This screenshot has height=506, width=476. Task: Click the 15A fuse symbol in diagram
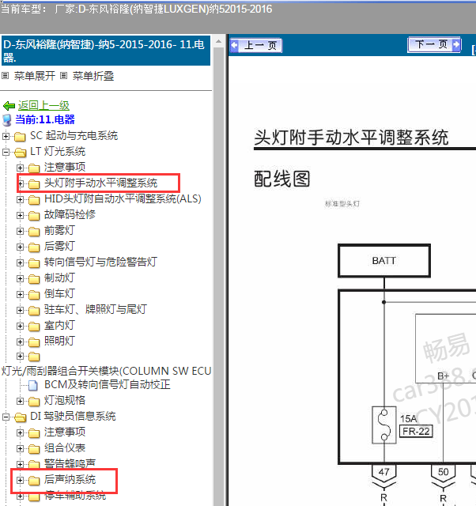[x=384, y=425]
